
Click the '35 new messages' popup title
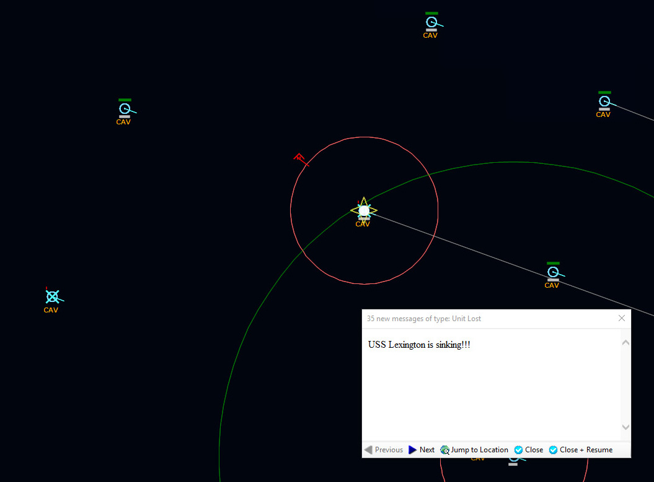(x=424, y=319)
